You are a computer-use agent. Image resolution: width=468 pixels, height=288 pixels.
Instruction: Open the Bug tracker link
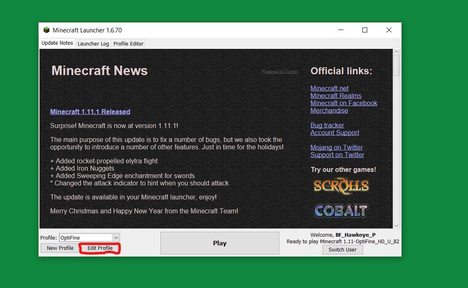pos(327,126)
